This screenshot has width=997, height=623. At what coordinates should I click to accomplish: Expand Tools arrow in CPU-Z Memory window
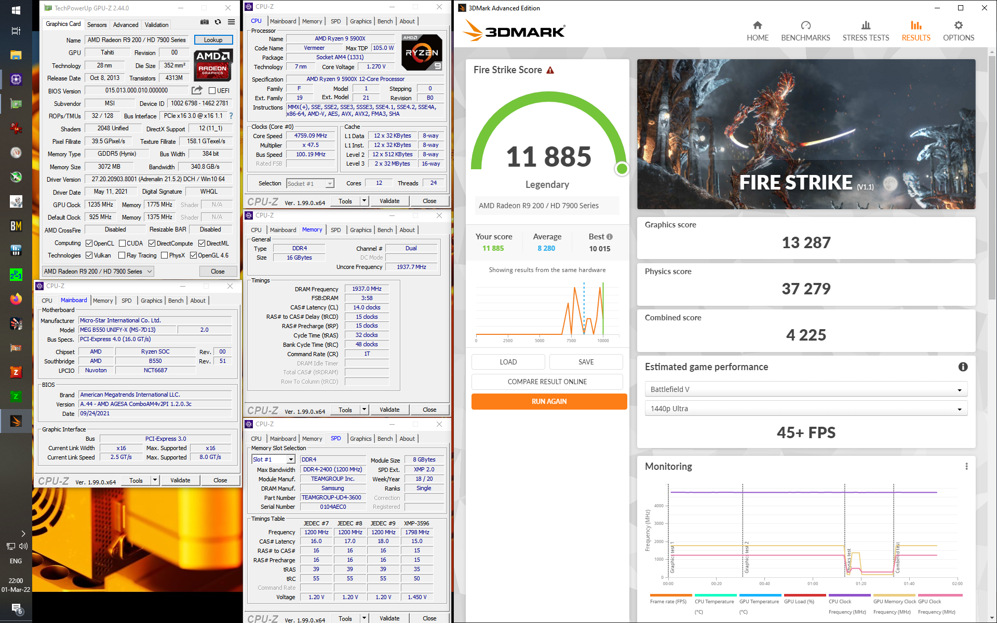[x=365, y=410]
